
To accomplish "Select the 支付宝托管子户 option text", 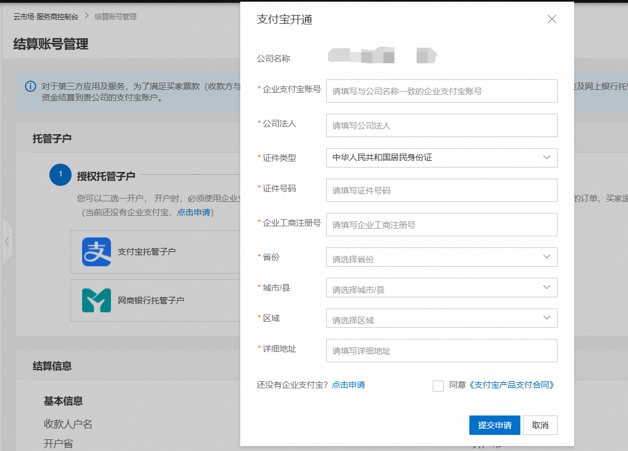I will click(146, 252).
